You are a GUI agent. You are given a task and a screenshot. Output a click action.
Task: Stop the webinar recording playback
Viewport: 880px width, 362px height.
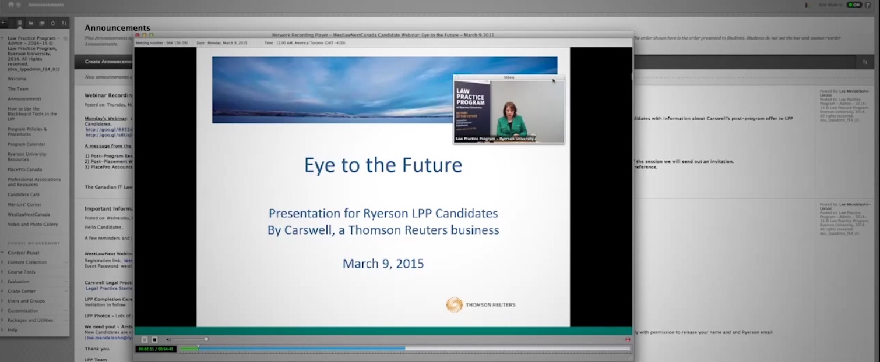(154, 339)
